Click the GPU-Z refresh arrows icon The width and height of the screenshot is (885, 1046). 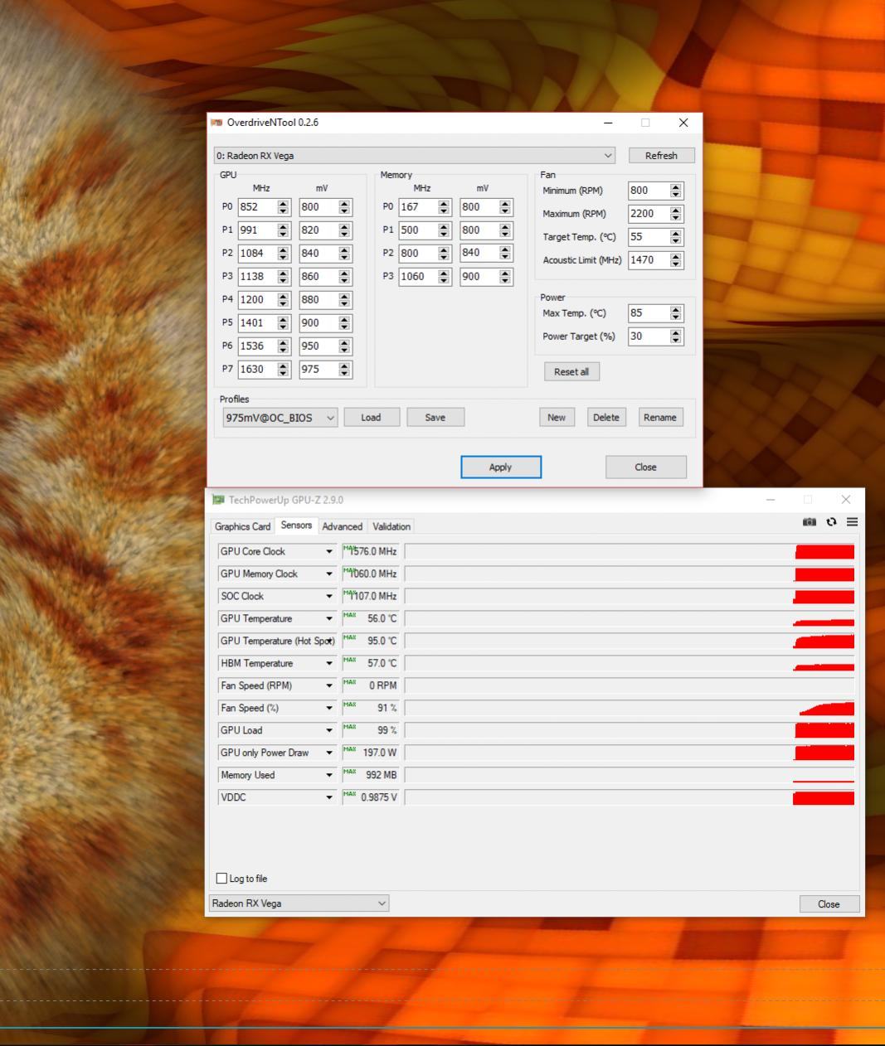[x=831, y=521]
